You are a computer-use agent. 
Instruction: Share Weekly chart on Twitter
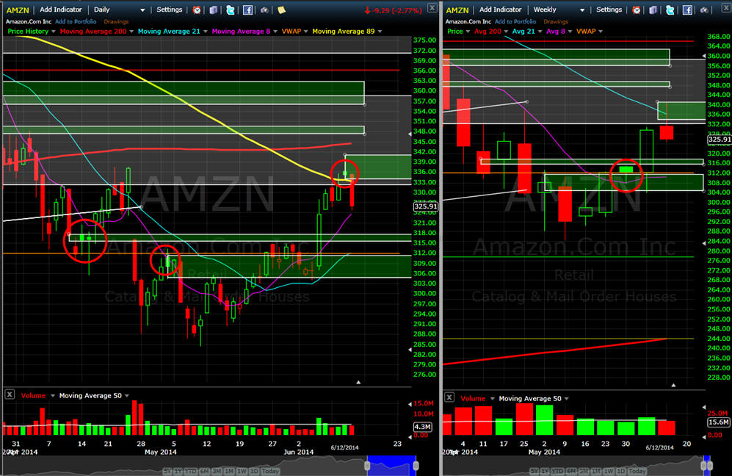pyautogui.click(x=670, y=10)
